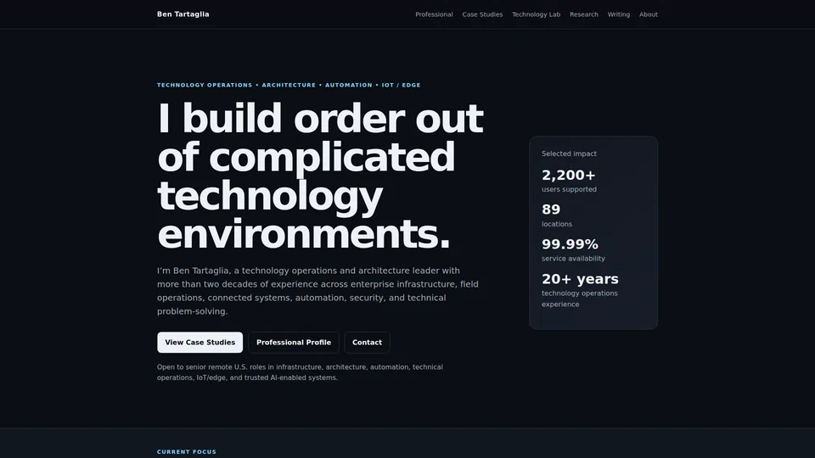Open the About page link

648,14
